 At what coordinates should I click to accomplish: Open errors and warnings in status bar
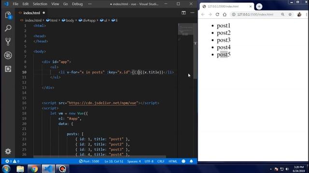click(12, 161)
